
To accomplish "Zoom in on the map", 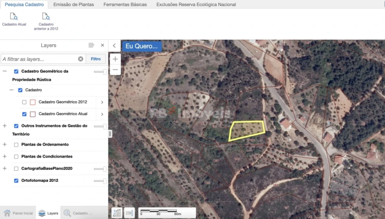I will pyautogui.click(x=115, y=59).
